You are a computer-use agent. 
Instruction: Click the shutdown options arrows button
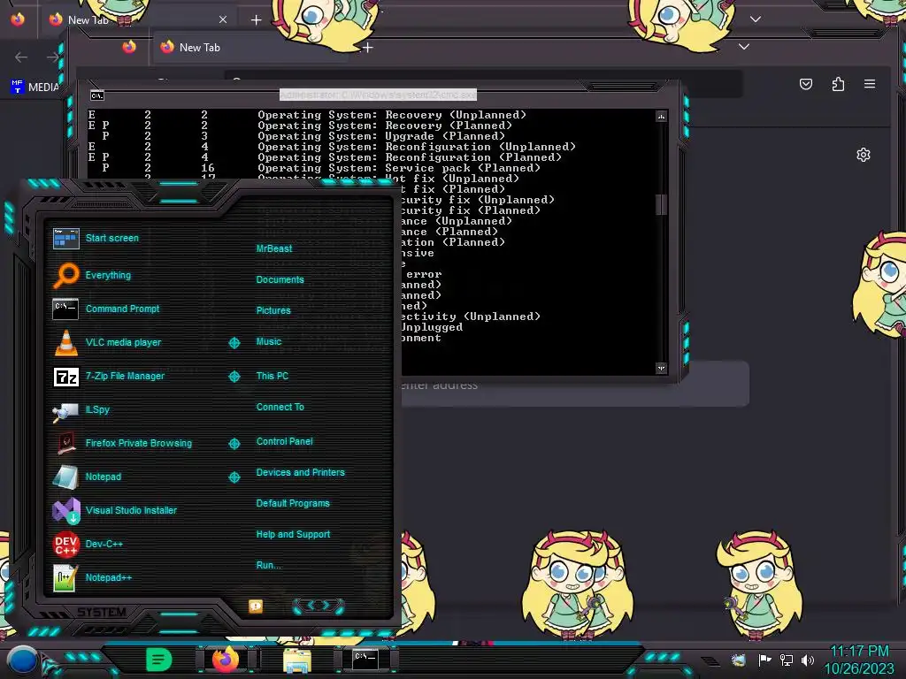coord(319,606)
